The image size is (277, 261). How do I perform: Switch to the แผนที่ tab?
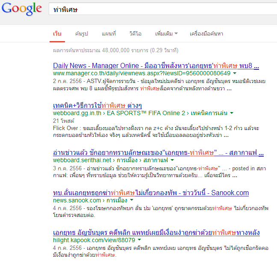(x=109, y=33)
